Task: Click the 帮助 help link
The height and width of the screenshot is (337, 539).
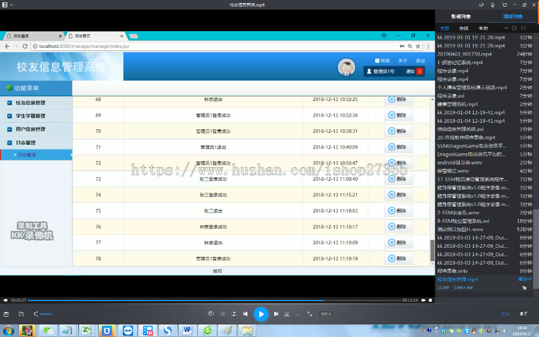Action: (382, 61)
